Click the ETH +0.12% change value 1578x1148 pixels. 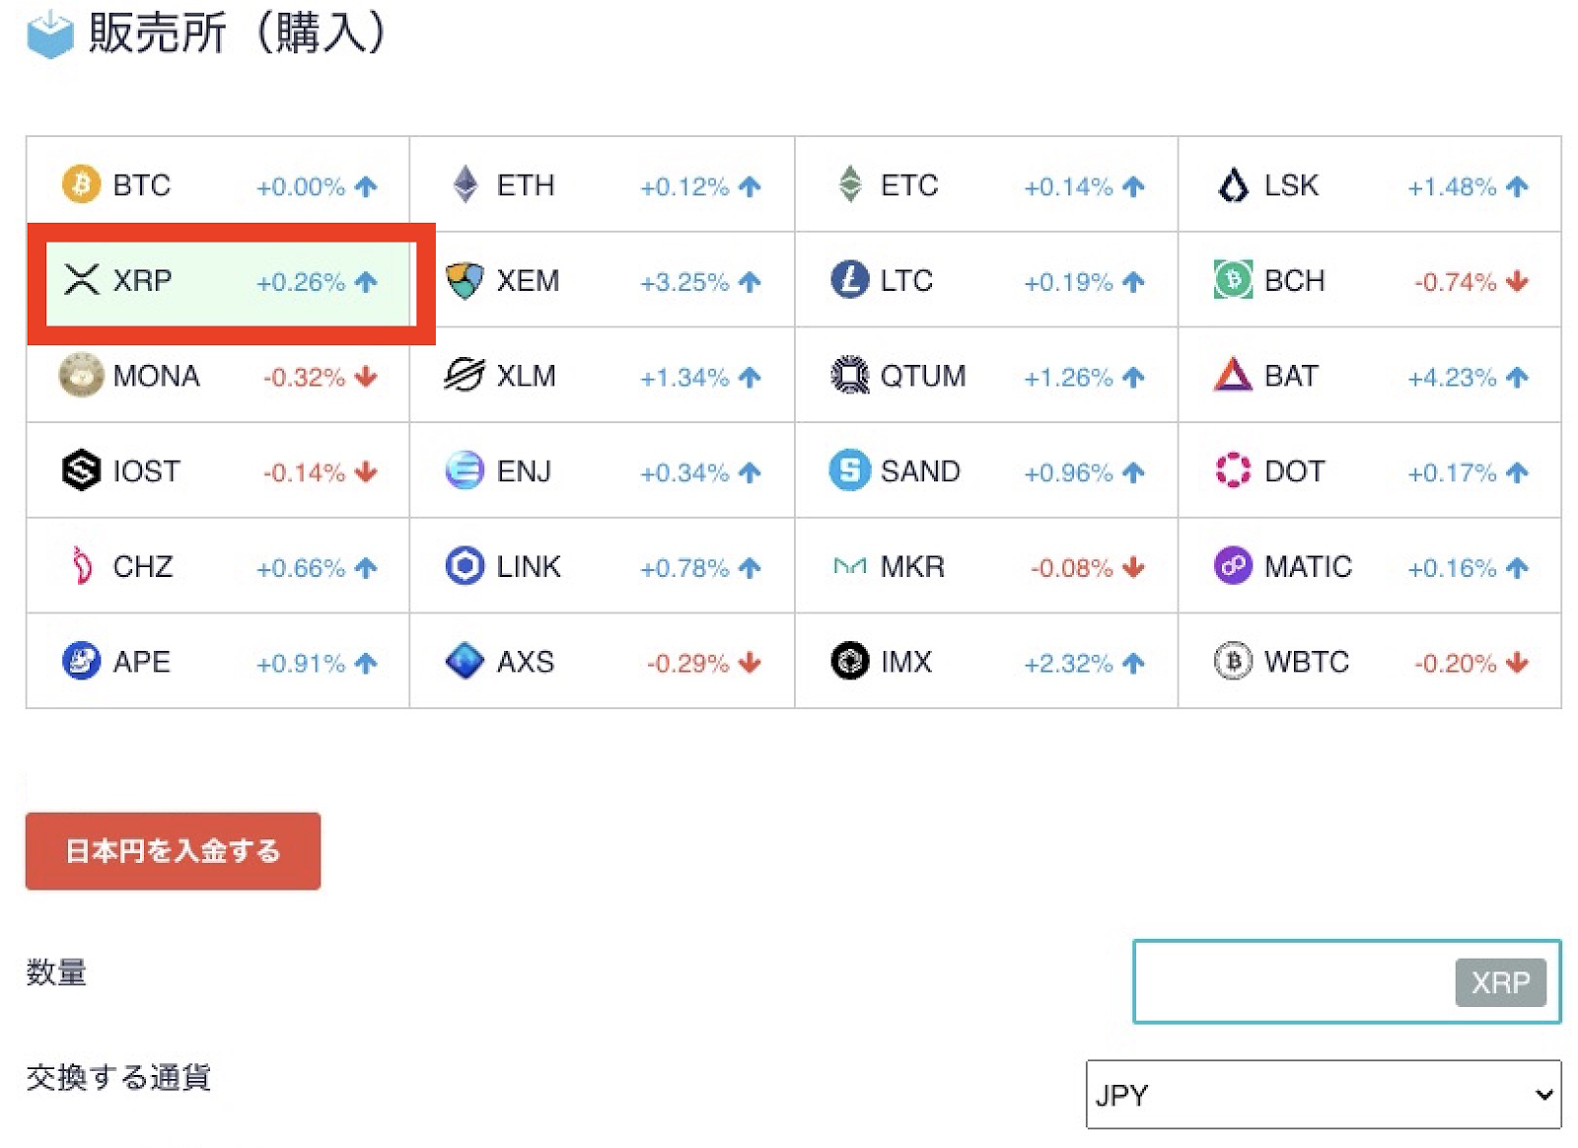coord(684,186)
